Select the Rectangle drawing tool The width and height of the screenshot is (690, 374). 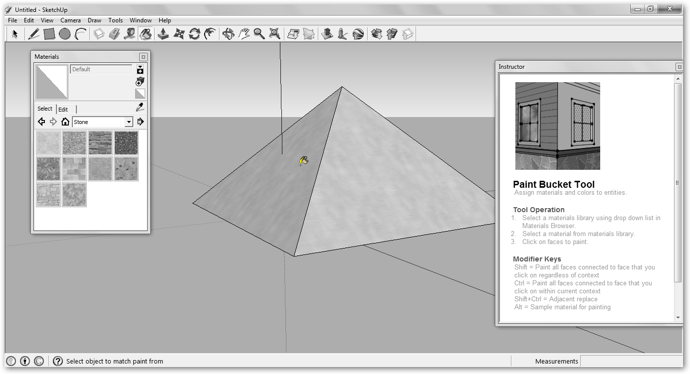click(x=49, y=34)
